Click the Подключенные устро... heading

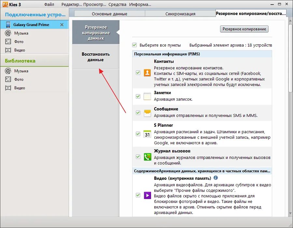click(x=35, y=15)
